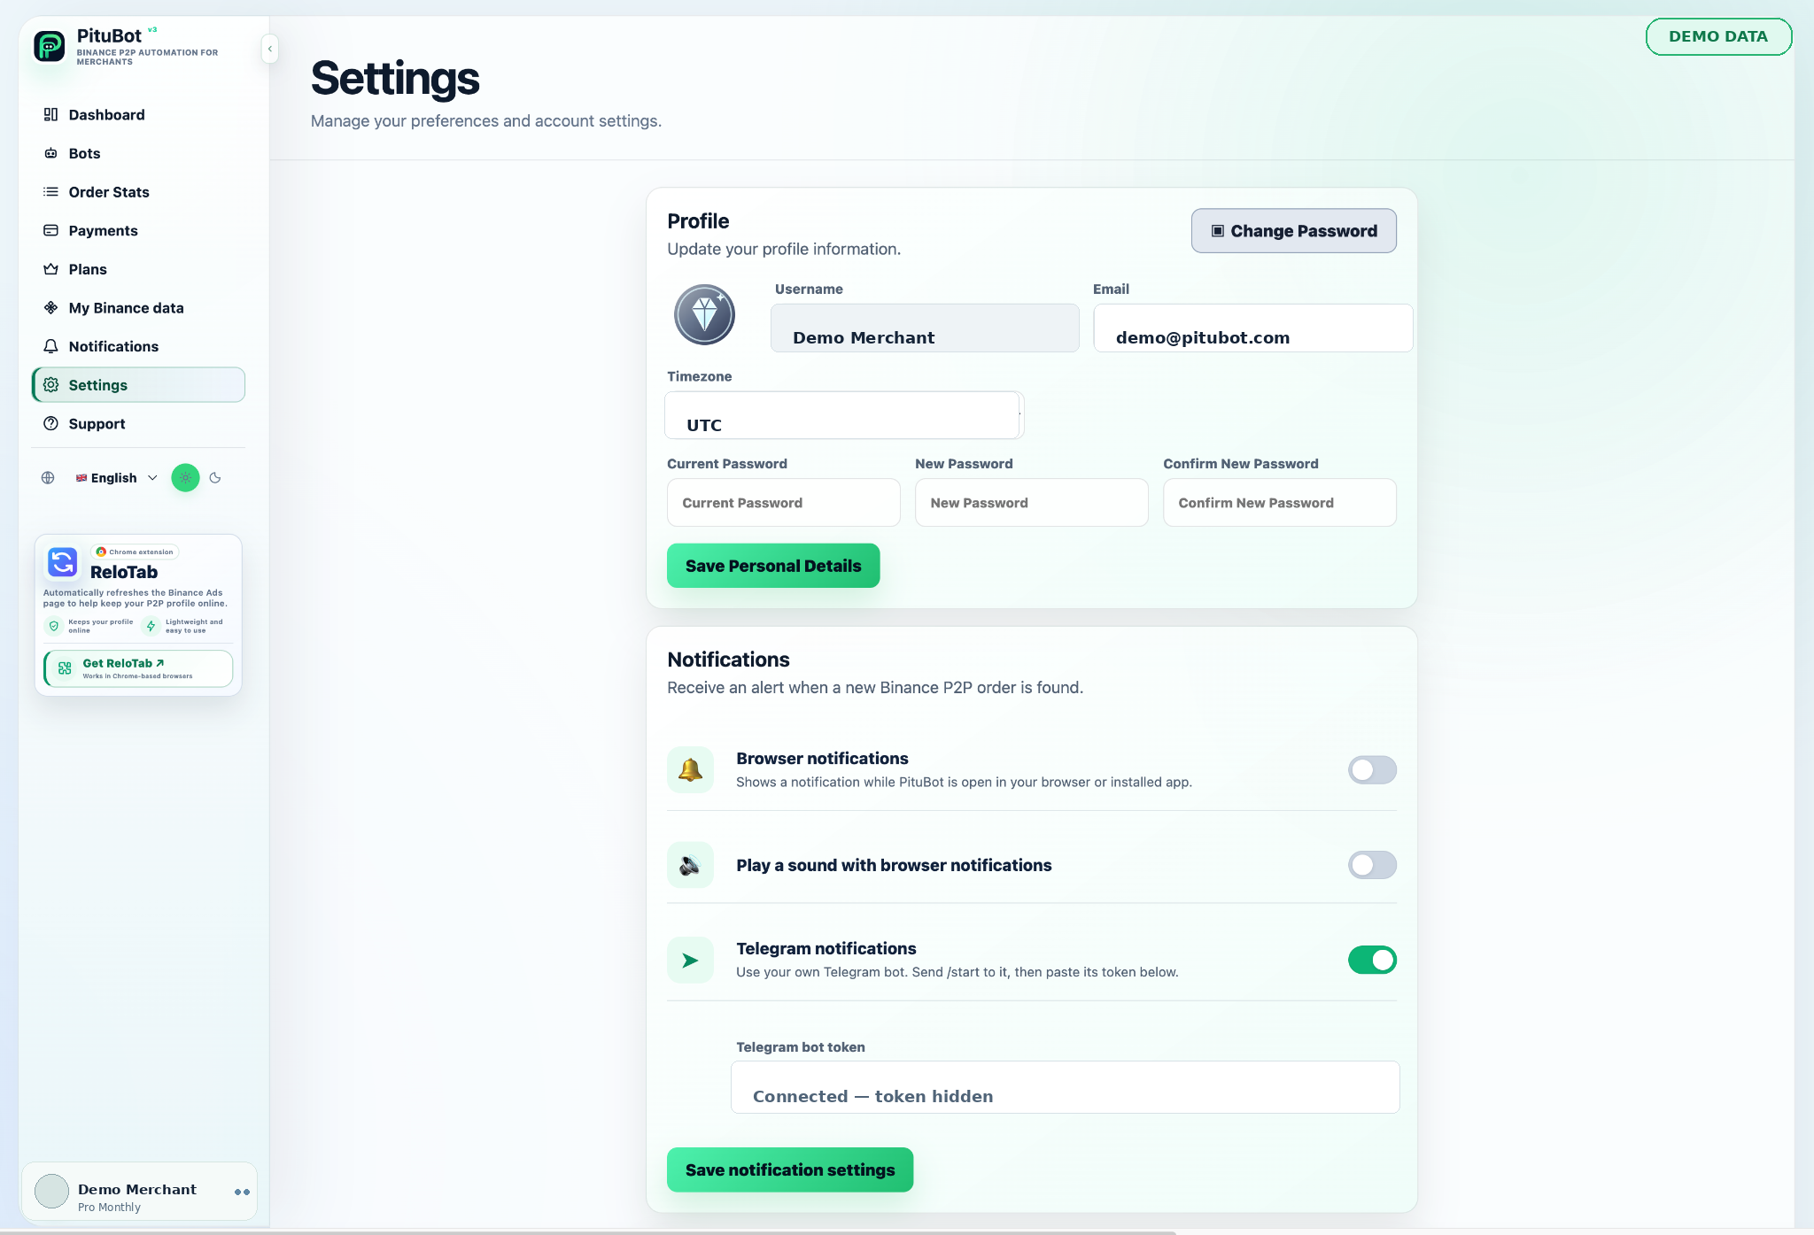Image resolution: width=1814 pixels, height=1235 pixels.
Task: Open Order Stats page
Action: tap(138, 192)
